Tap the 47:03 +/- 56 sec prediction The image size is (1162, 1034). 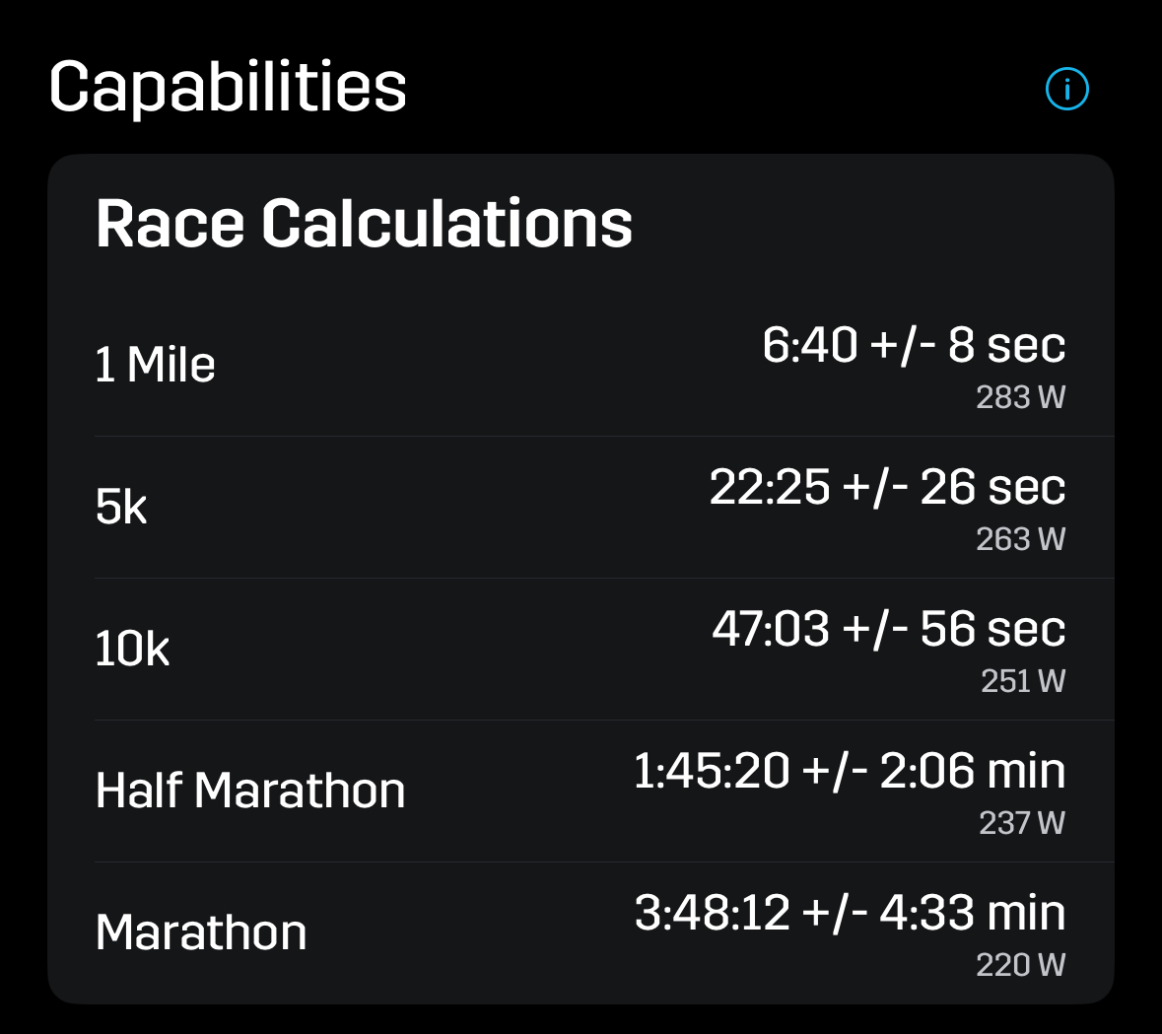point(888,629)
